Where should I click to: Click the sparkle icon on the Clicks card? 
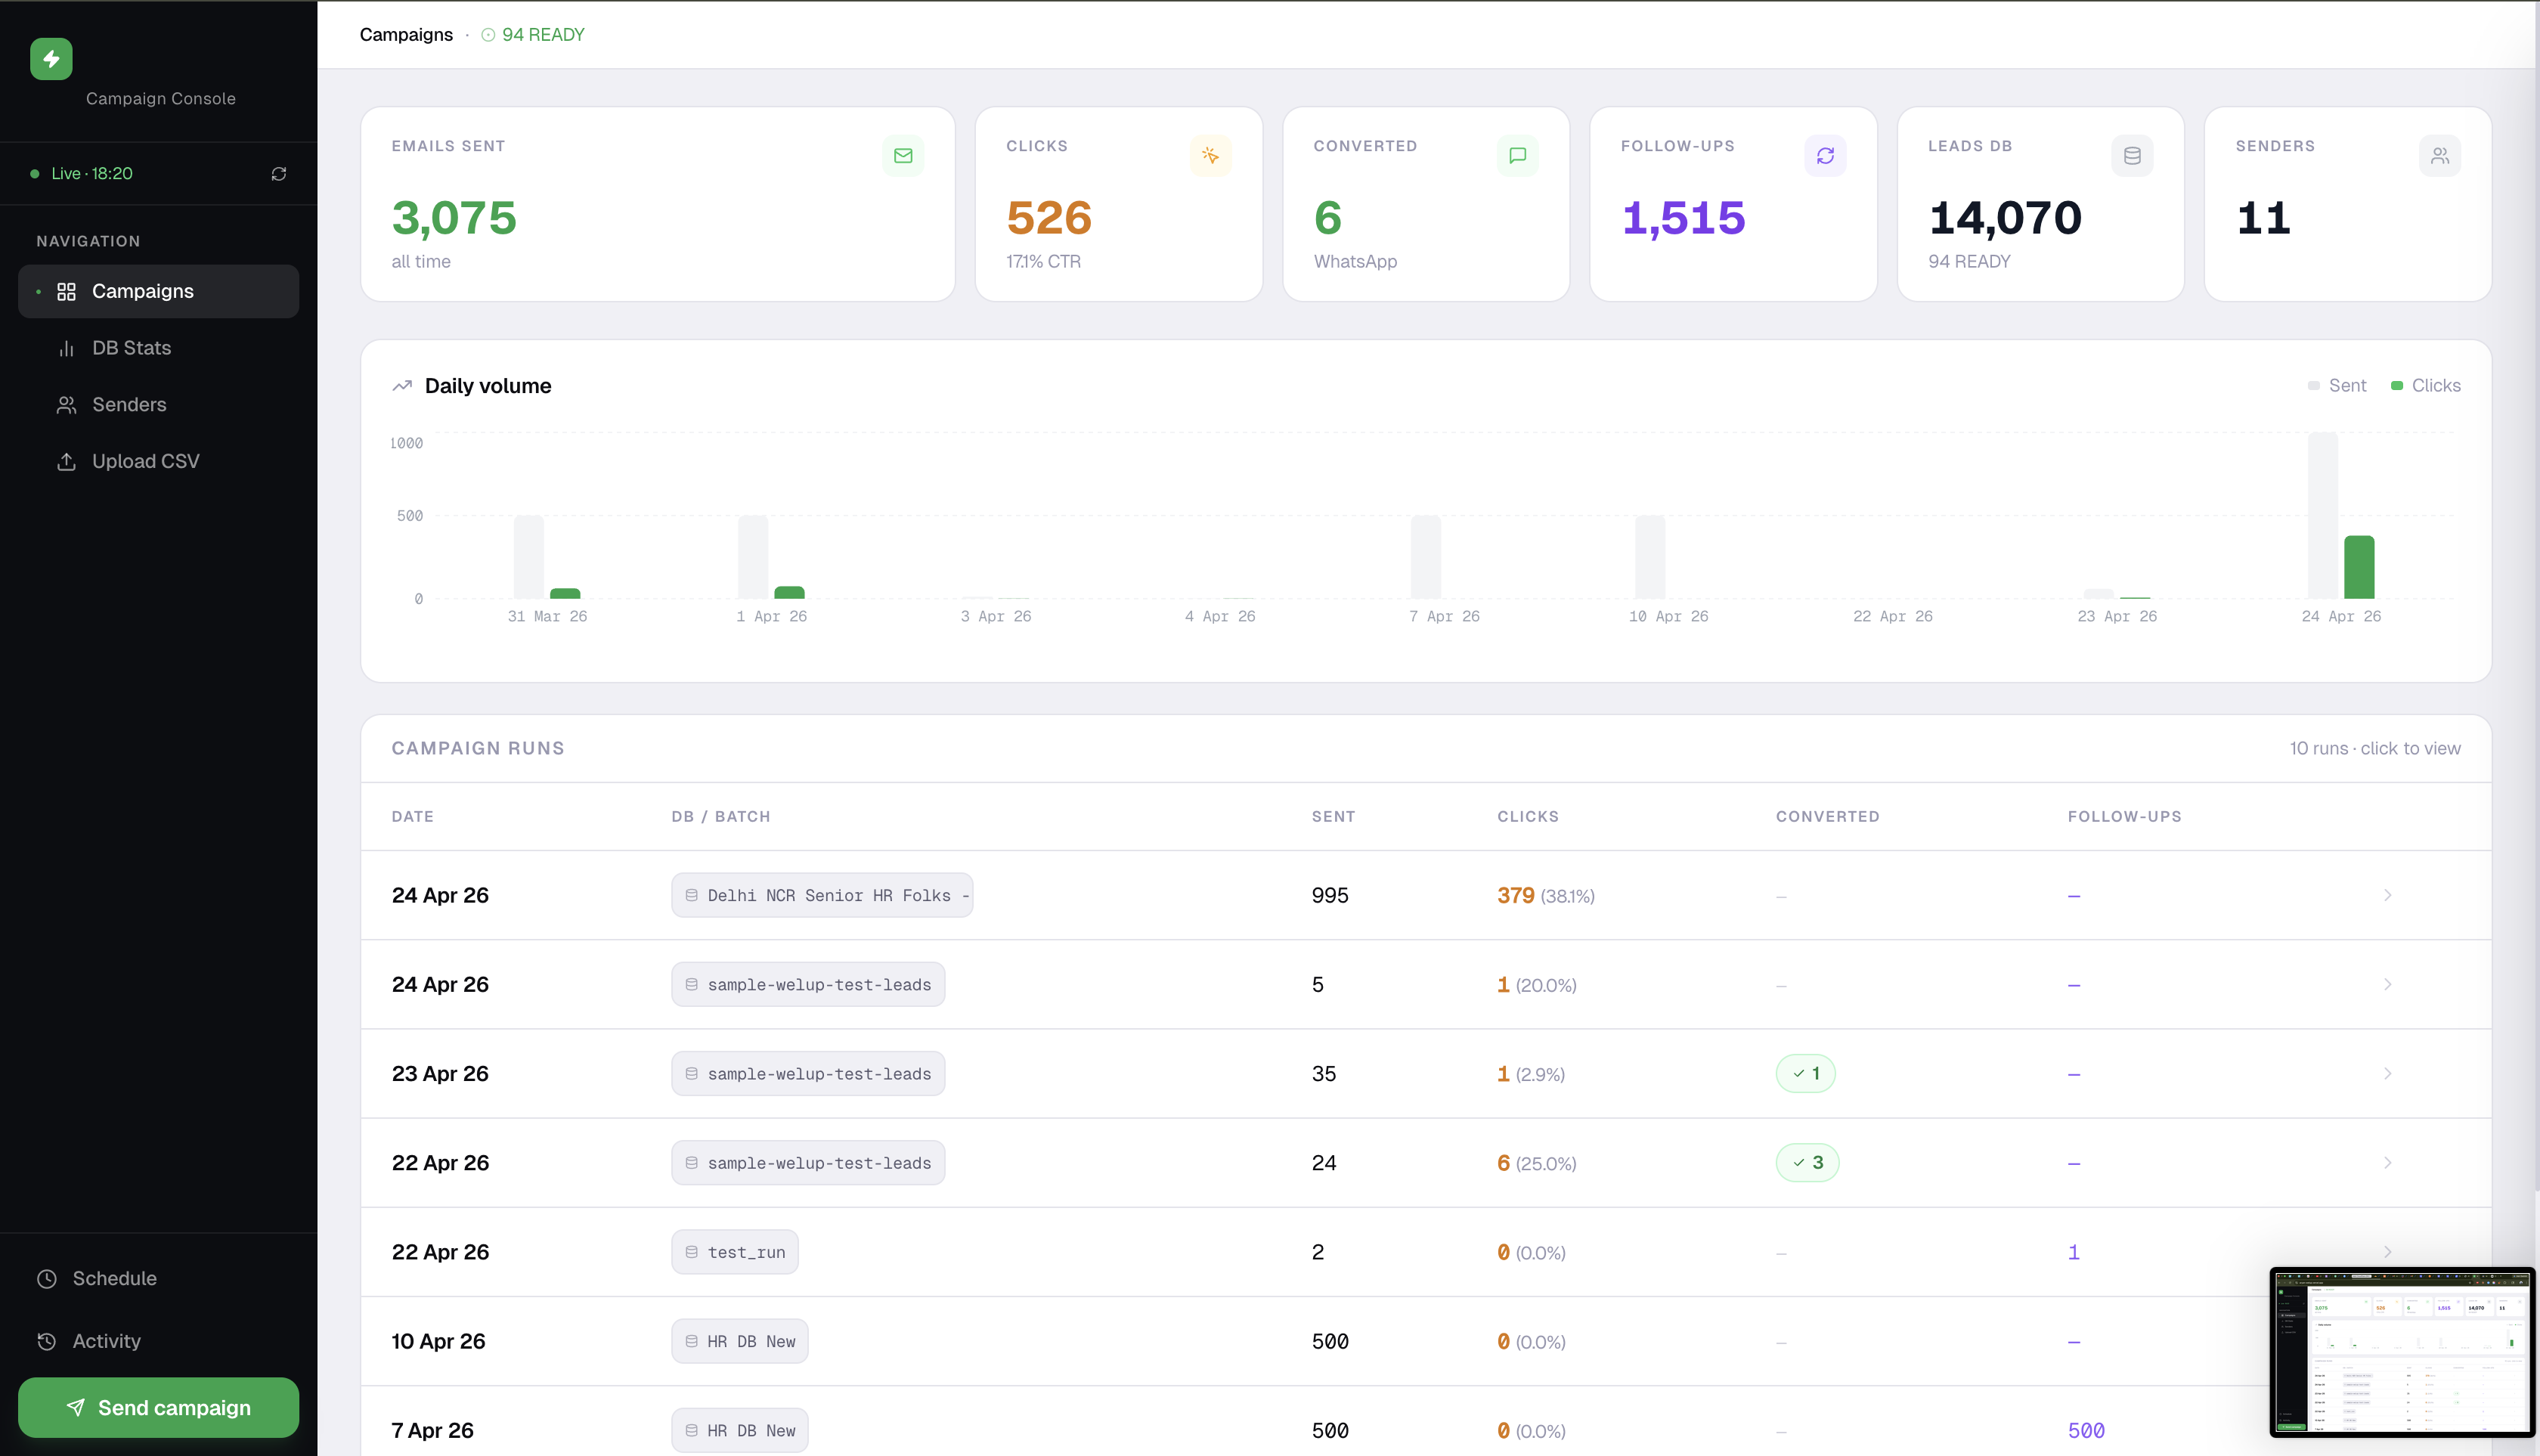1210,155
